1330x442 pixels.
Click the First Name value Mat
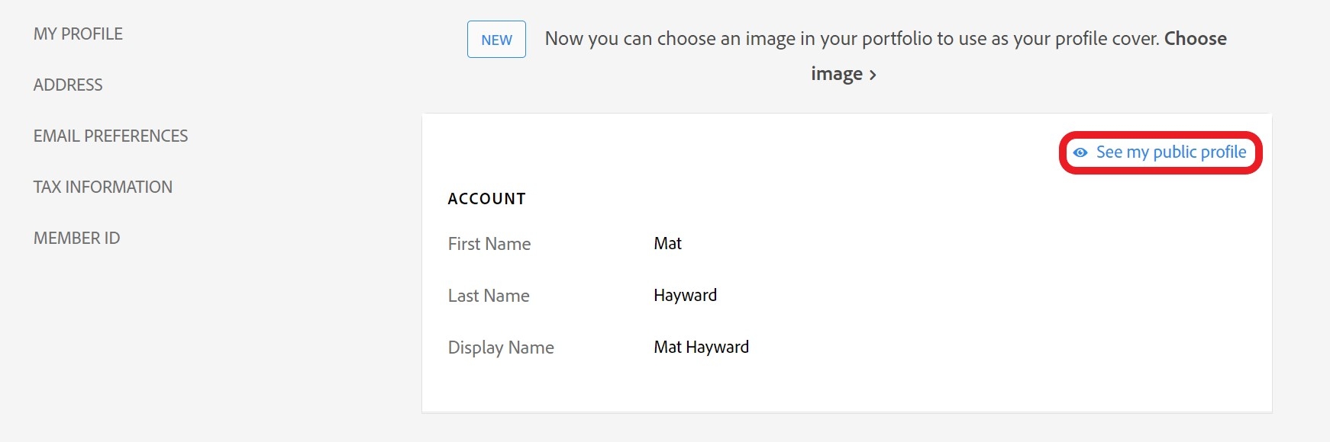coord(667,243)
